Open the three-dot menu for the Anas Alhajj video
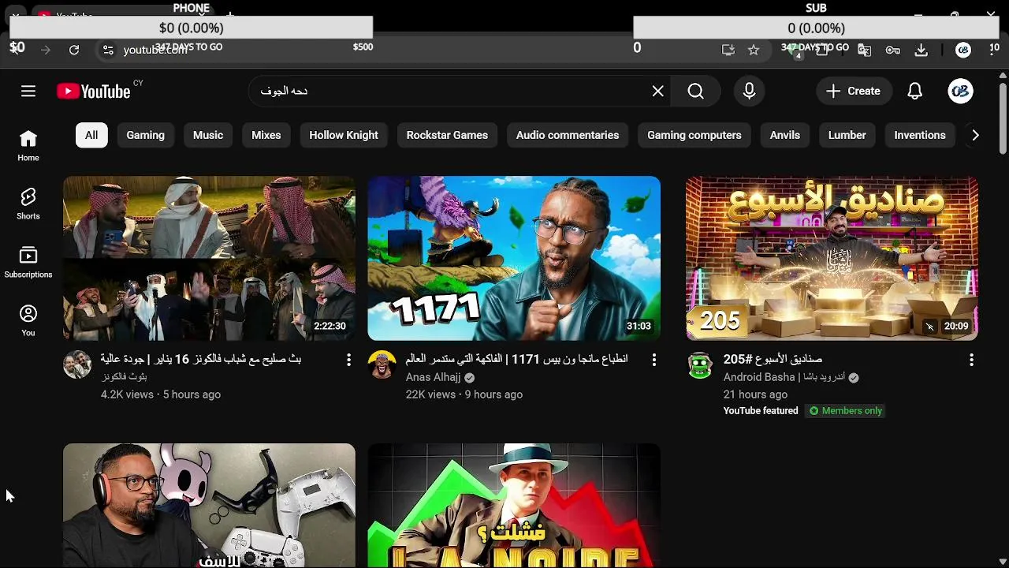Viewport: 1009px width, 568px height. point(653,360)
